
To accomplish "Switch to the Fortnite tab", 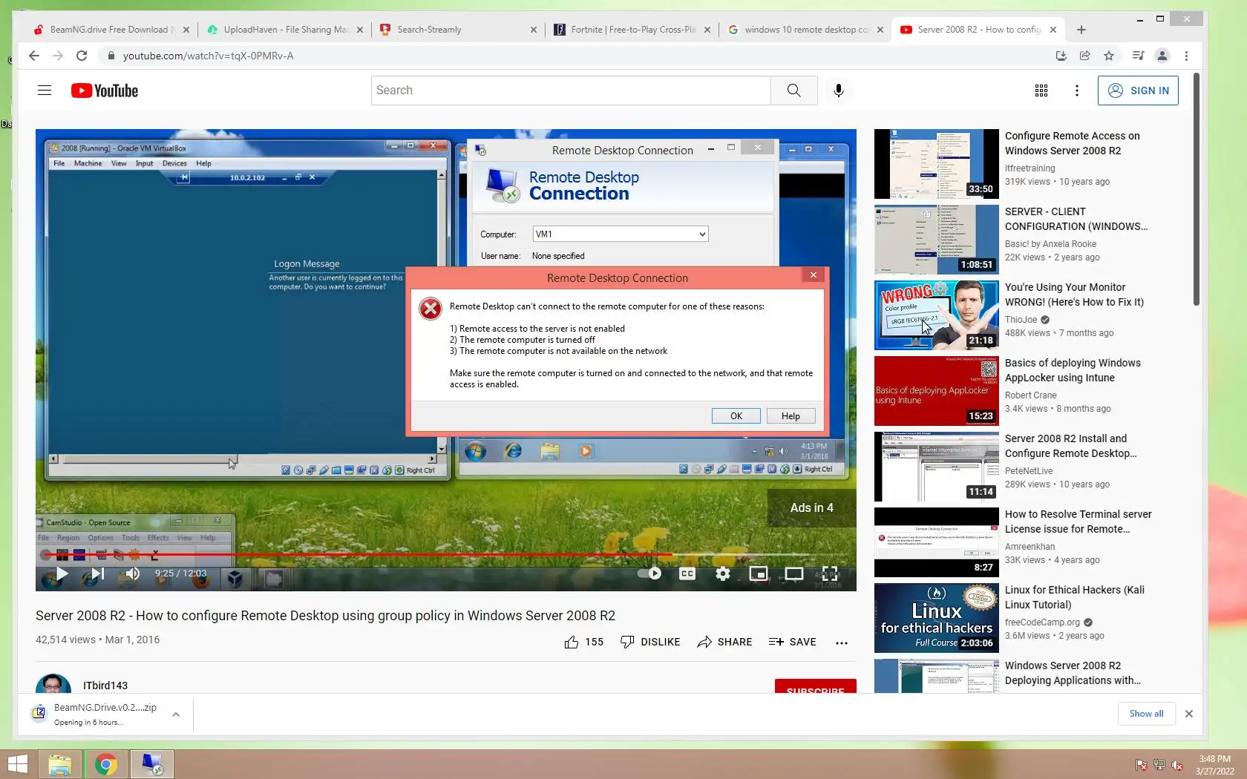I will 632,30.
